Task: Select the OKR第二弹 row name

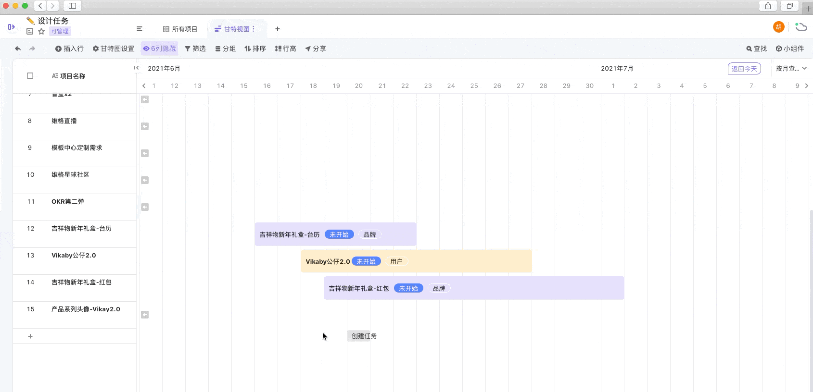Action: (x=68, y=202)
